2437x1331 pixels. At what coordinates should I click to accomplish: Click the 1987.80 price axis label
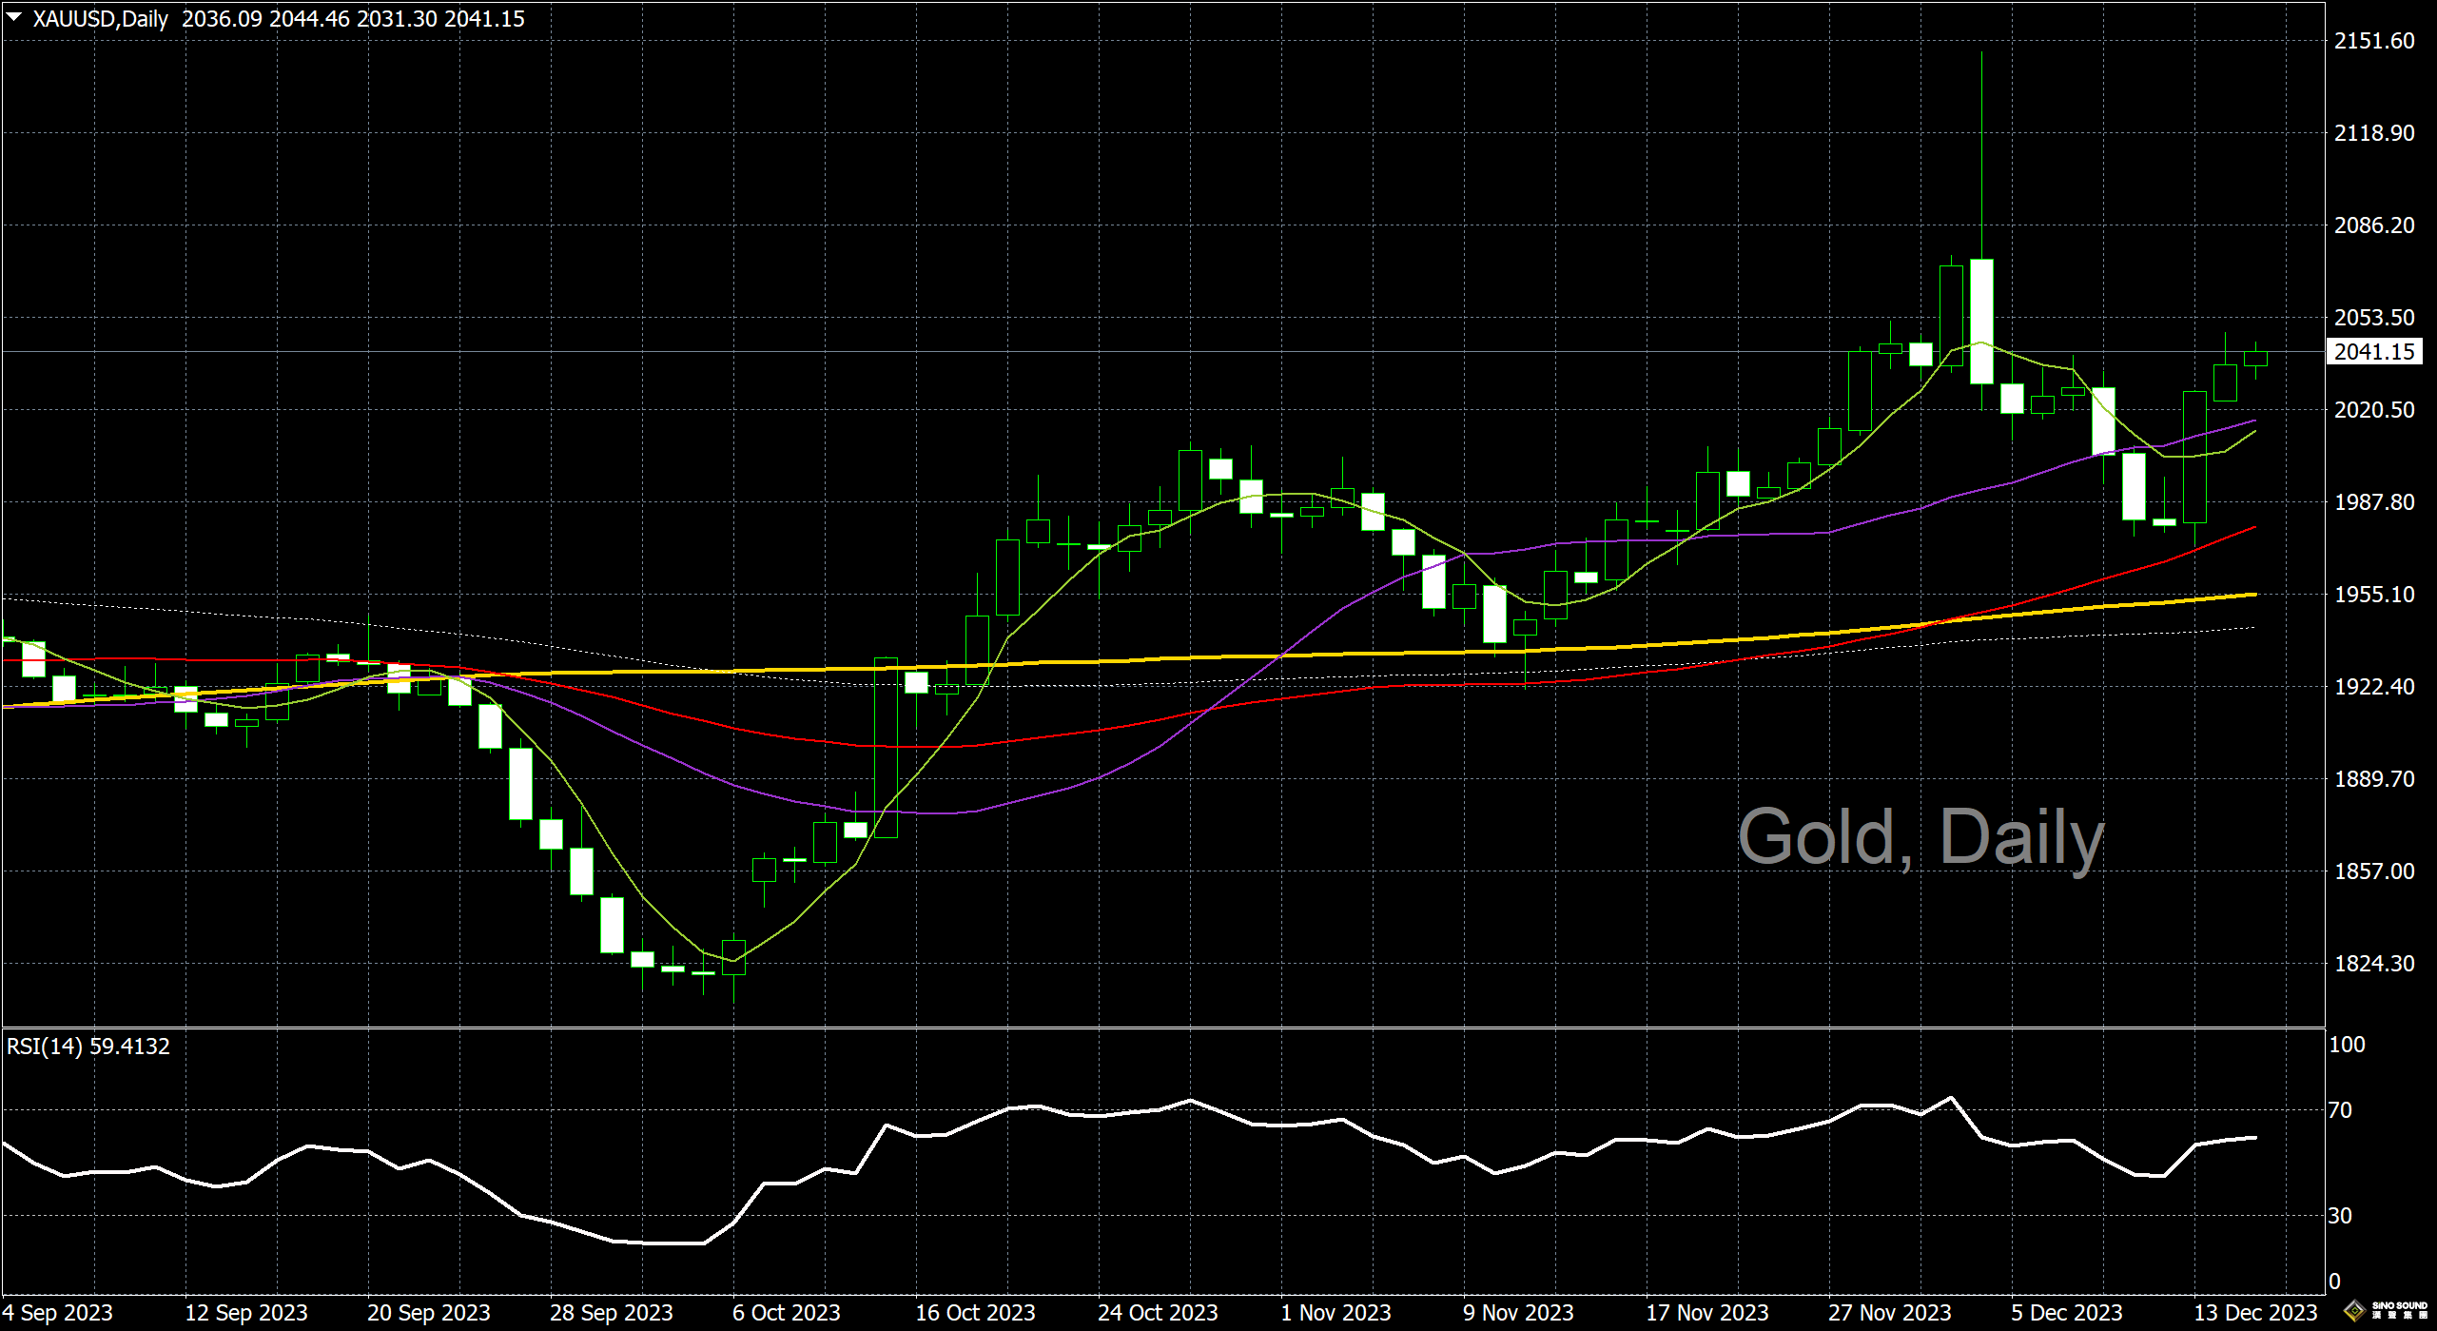pyautogui.click(x=2374, y=501)
